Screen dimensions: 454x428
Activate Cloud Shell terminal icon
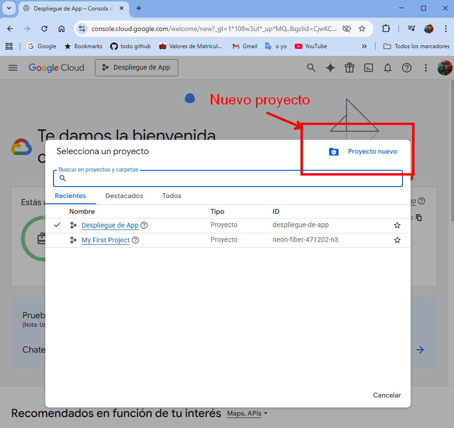coord(368,68)
